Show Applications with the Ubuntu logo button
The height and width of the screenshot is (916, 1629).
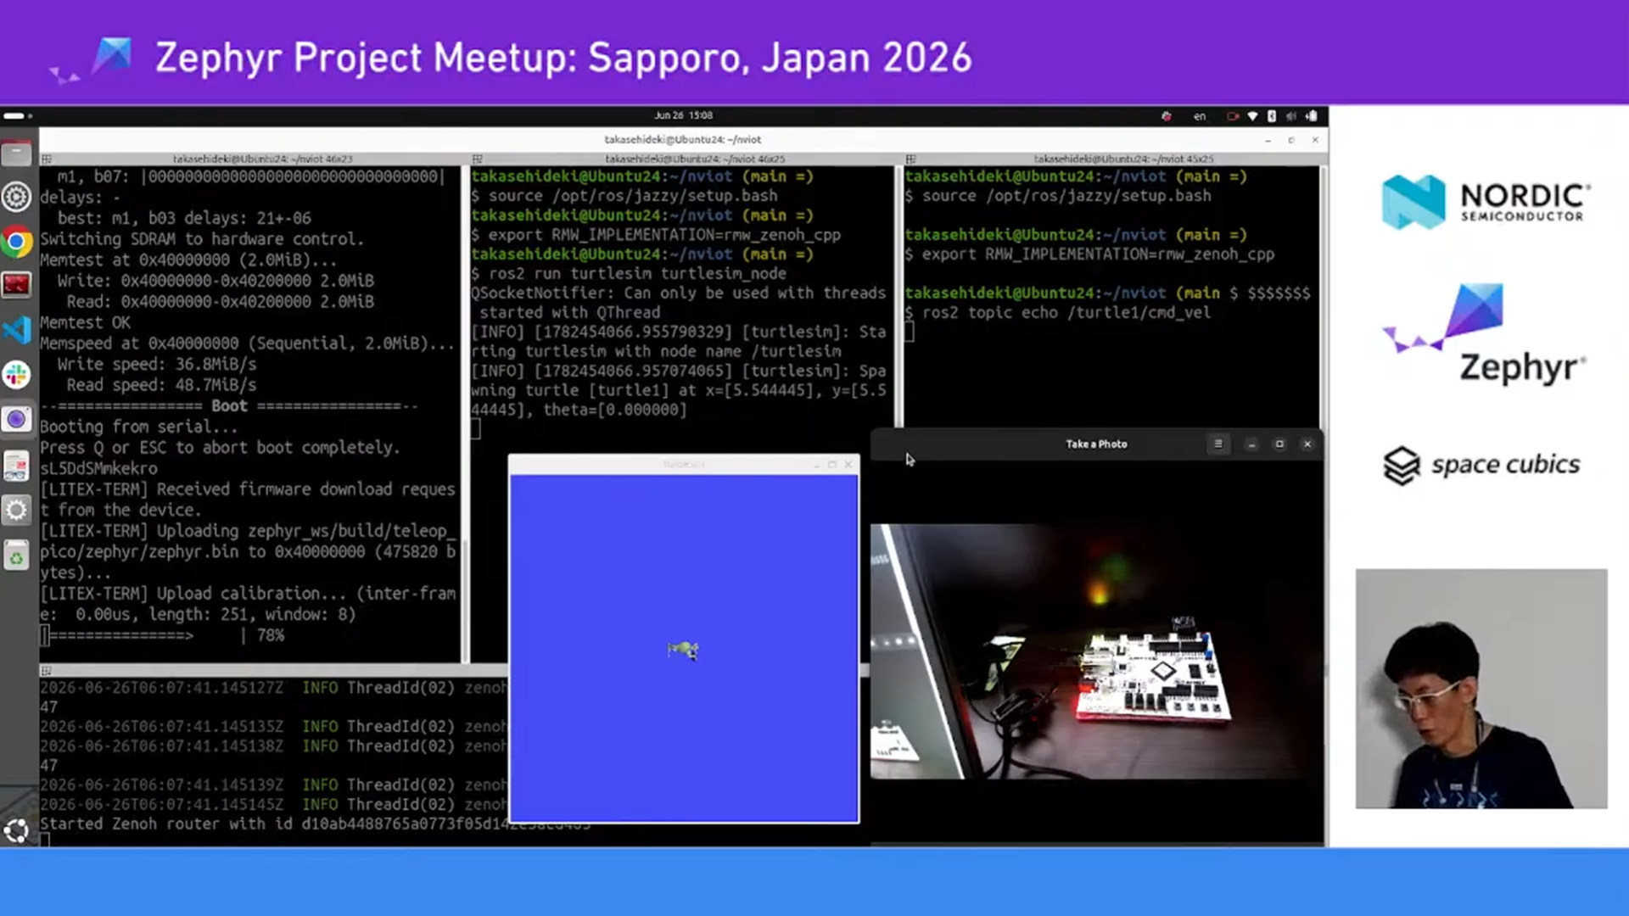(16, 831)
